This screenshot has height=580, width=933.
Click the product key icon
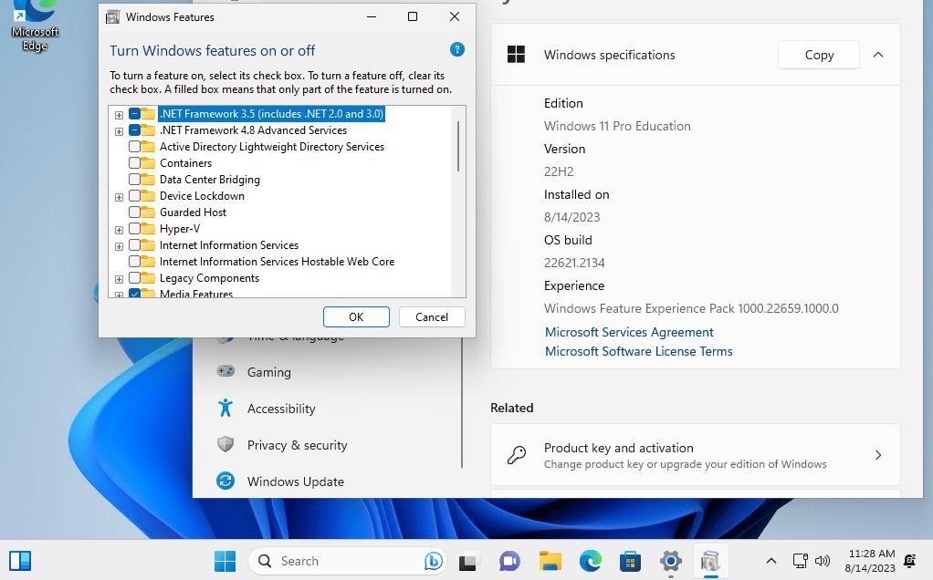click(516, 455)
